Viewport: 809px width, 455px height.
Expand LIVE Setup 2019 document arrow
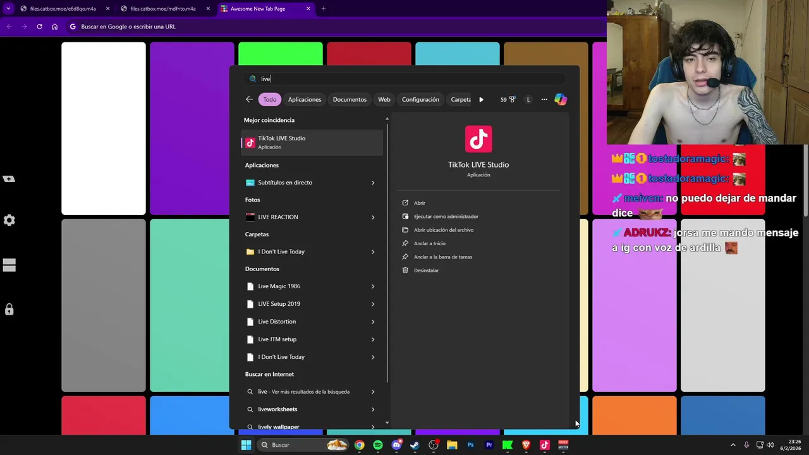pyautogui.click(x=373, y=304)
